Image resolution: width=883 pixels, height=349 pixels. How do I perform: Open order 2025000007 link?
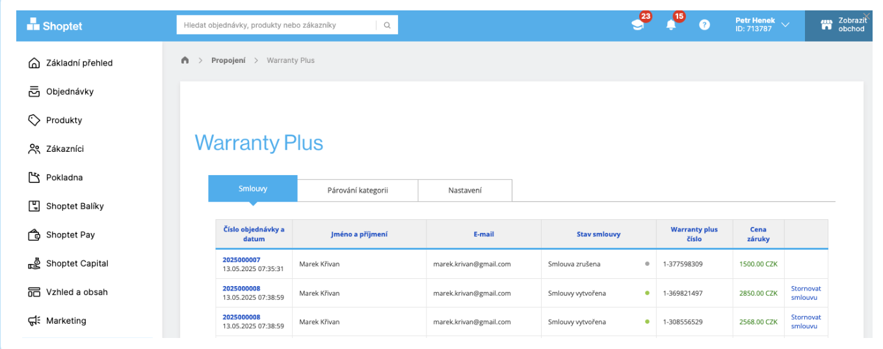click(241, 259)
